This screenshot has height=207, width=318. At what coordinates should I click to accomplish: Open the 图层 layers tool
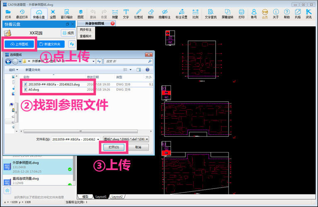tap(80, 14)
